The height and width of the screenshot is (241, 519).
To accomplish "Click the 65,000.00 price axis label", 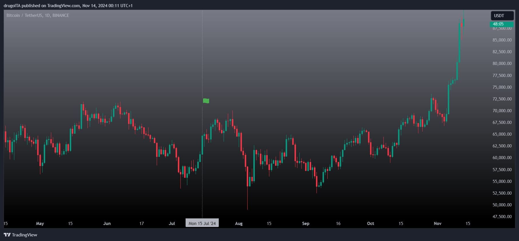I will 502,134.
